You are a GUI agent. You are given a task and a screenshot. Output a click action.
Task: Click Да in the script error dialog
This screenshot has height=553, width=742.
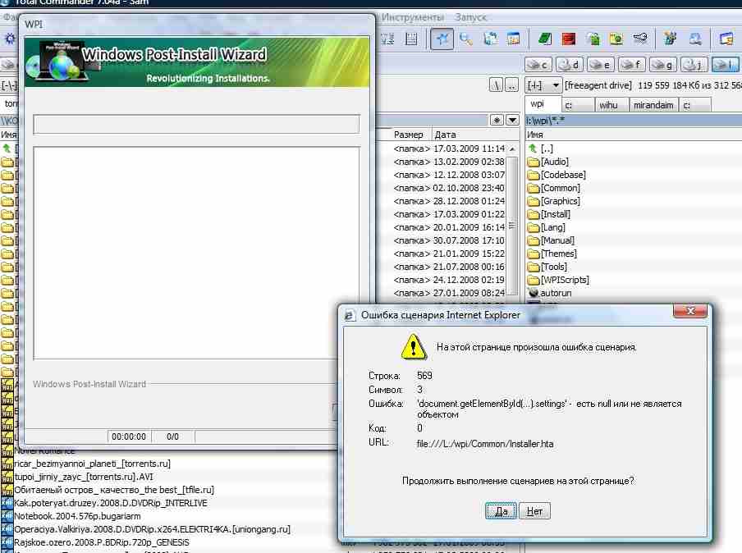[x=501, y=511]
